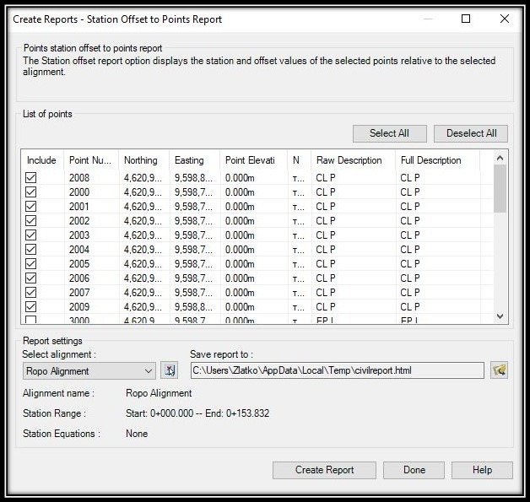This screenshot has width=530, height=502.
Task: Click Raw Description CL P in row 2001
Action: tap(326, 207)
